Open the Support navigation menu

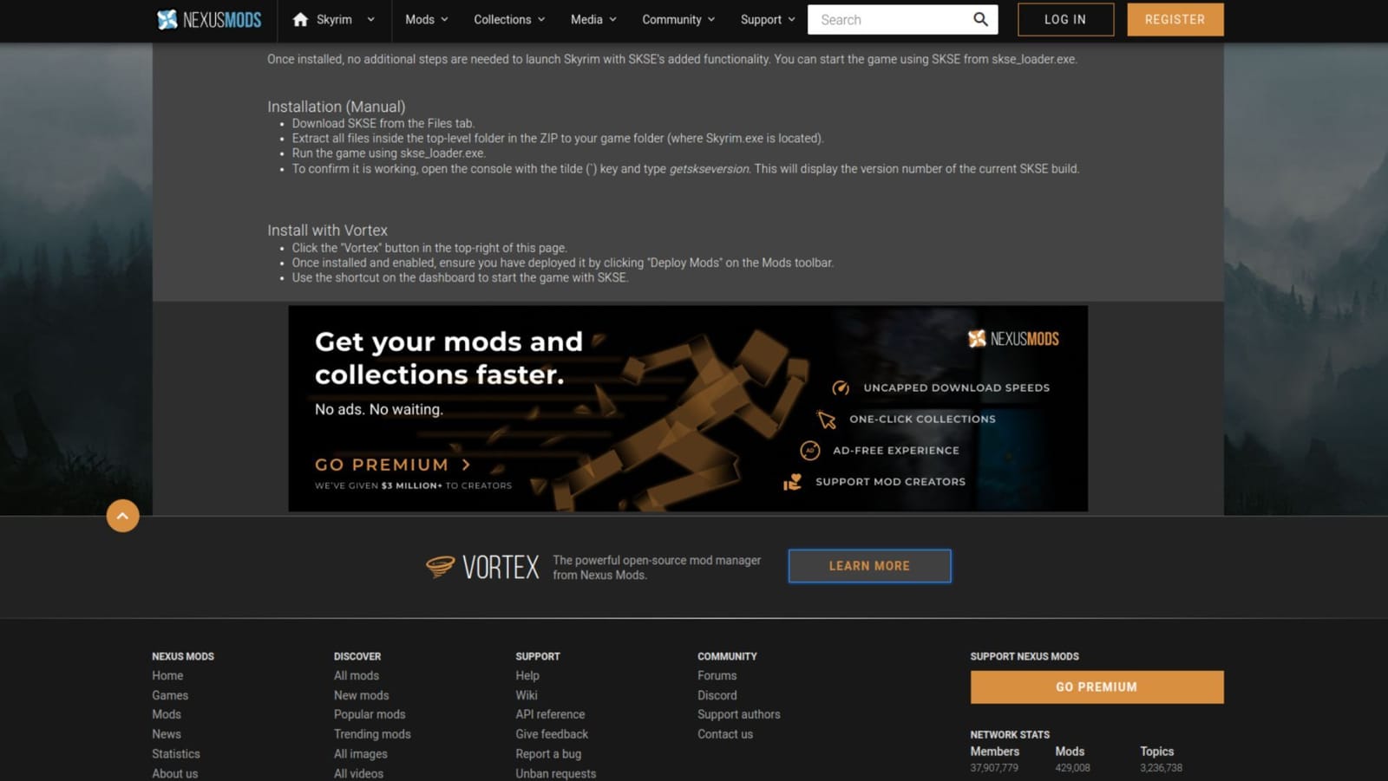point(768,19)
